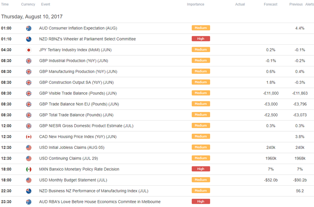
Task: Click the 1960k forecast for Continuing Claims
Action: pyautogui.click(x=271, y=159)
